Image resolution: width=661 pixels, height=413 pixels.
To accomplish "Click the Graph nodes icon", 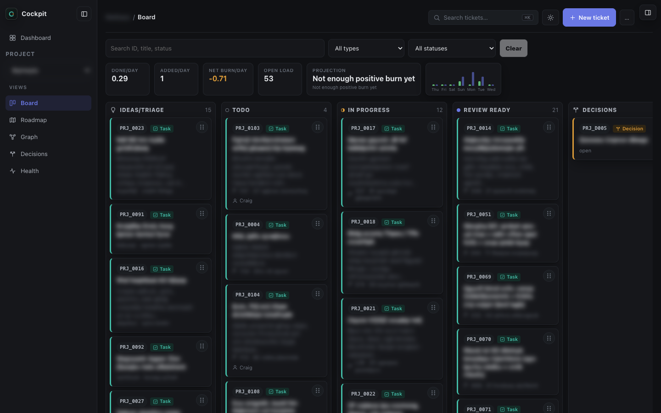I will pos(12,137).
